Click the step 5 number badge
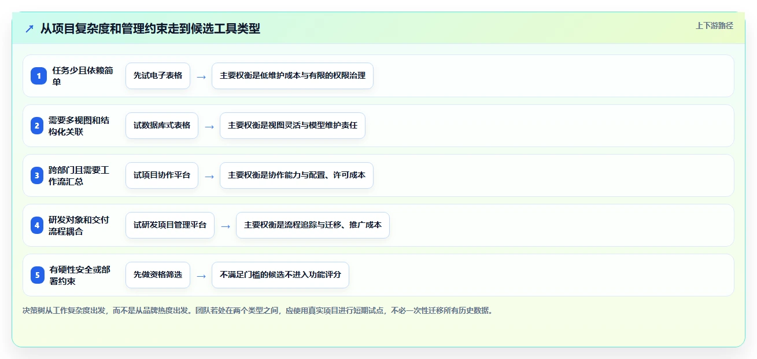This screenshot has width=757, height=359. point(38,275)
